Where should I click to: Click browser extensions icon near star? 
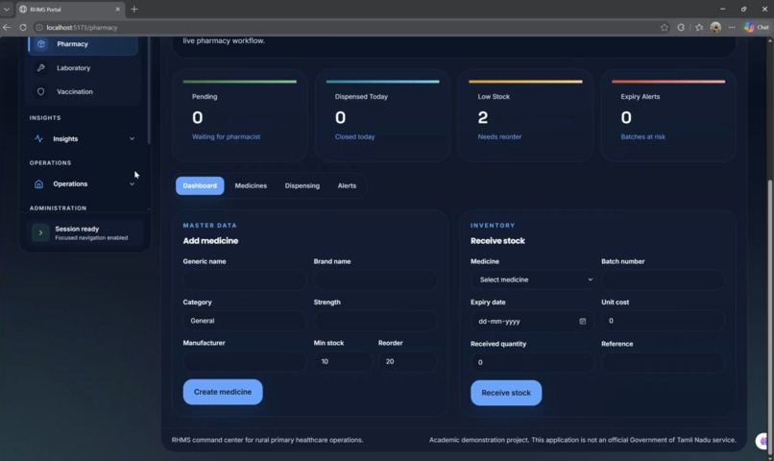pos(681,27)
